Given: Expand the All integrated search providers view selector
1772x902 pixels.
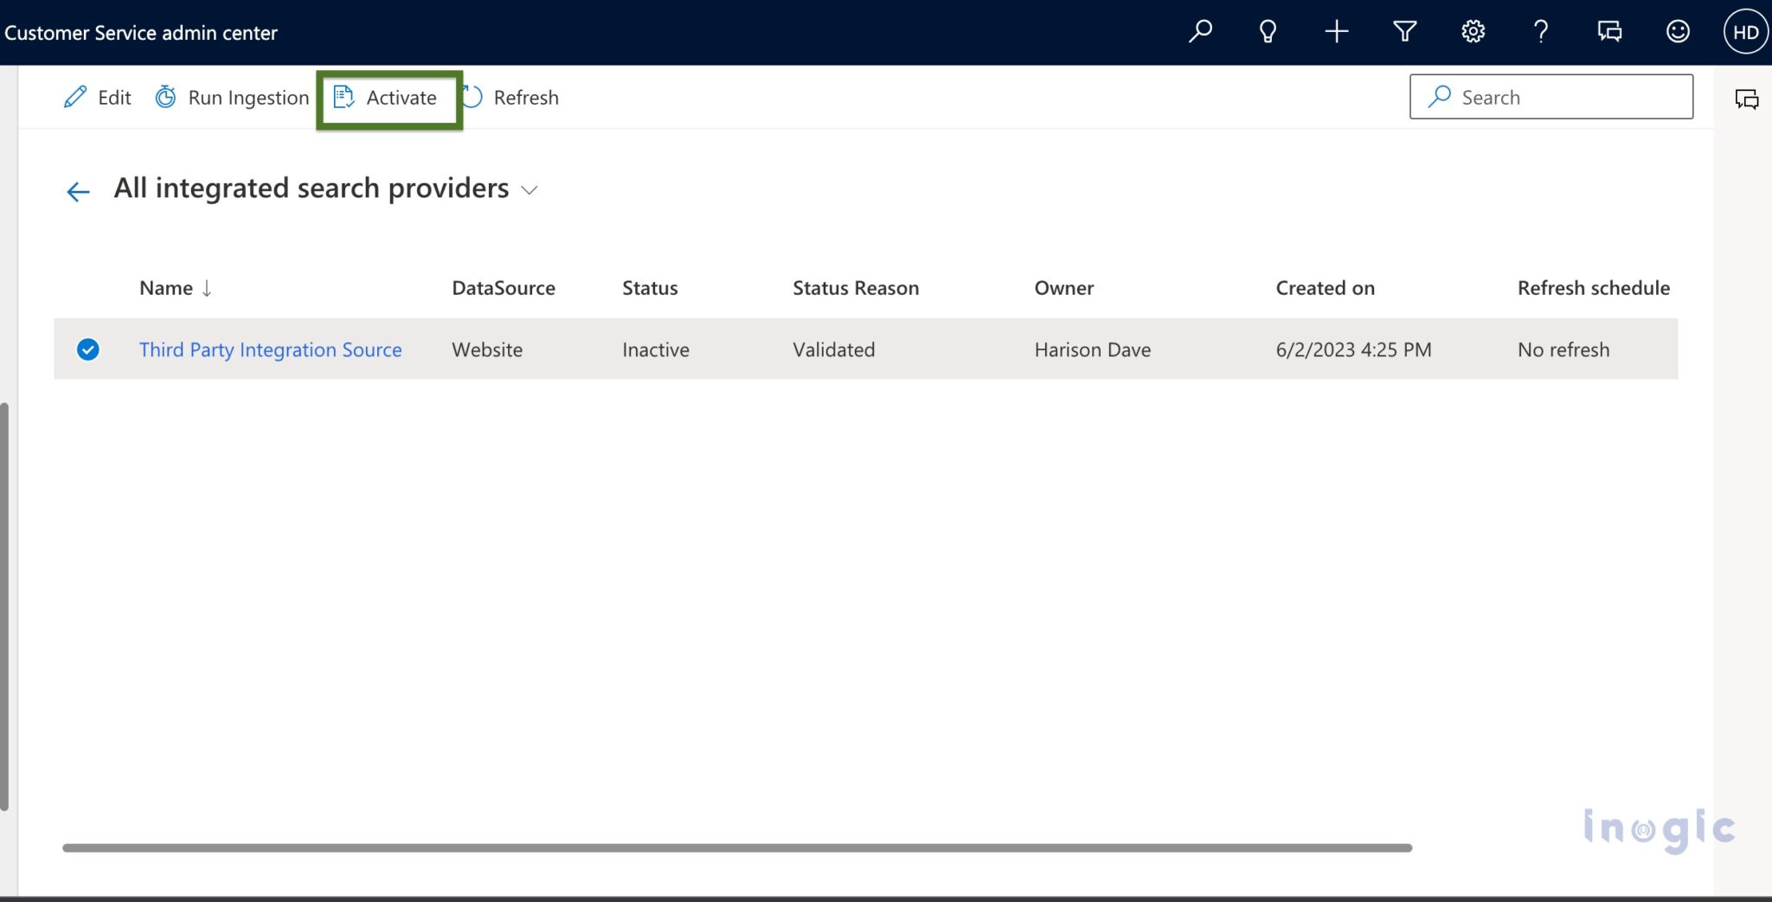Looking at the screenshot, I should 530,189.
